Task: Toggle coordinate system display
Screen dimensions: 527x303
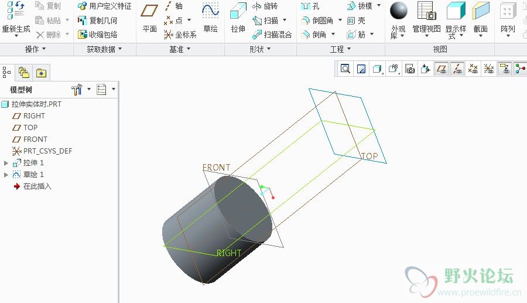Action: 489,69
